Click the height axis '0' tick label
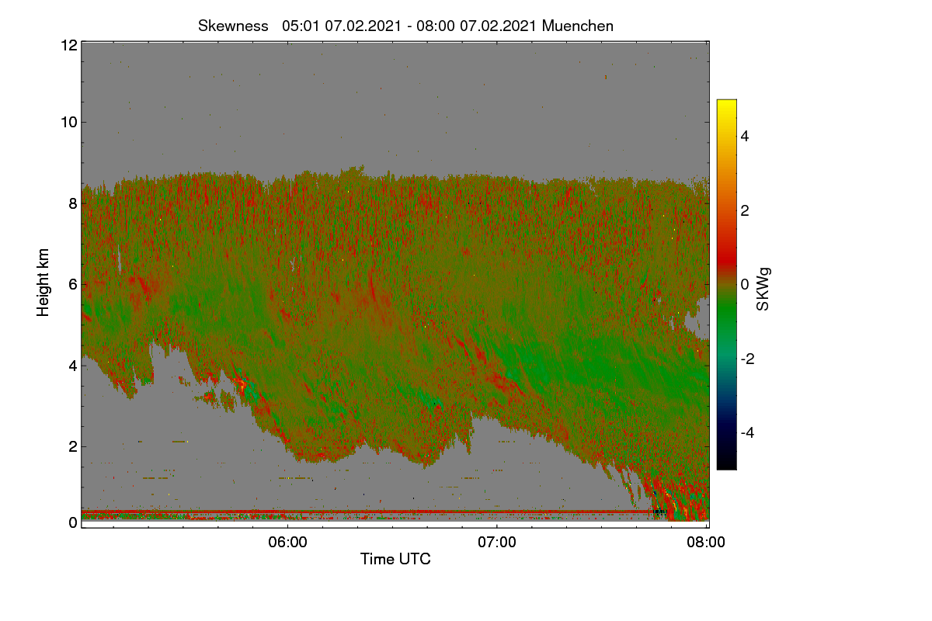The width and height of the screenshot is (932, 621). (73, 522)
